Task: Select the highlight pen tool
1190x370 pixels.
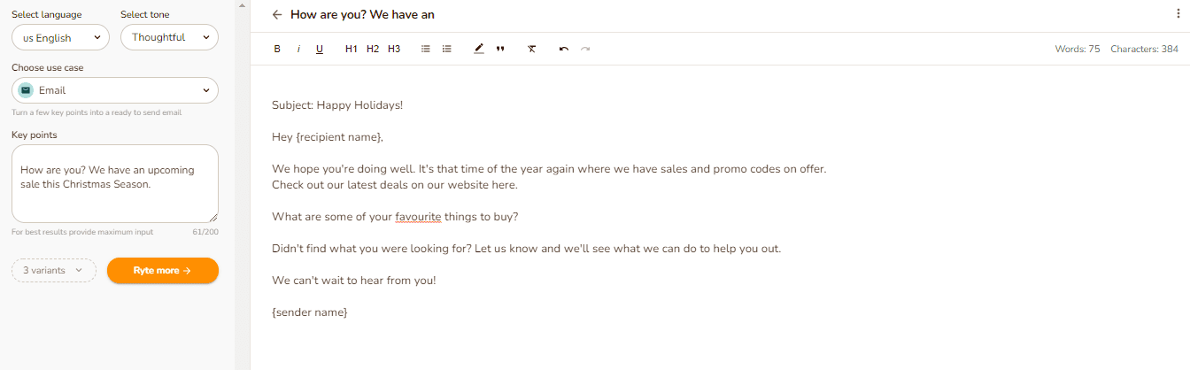Action: tap(479, 49)
